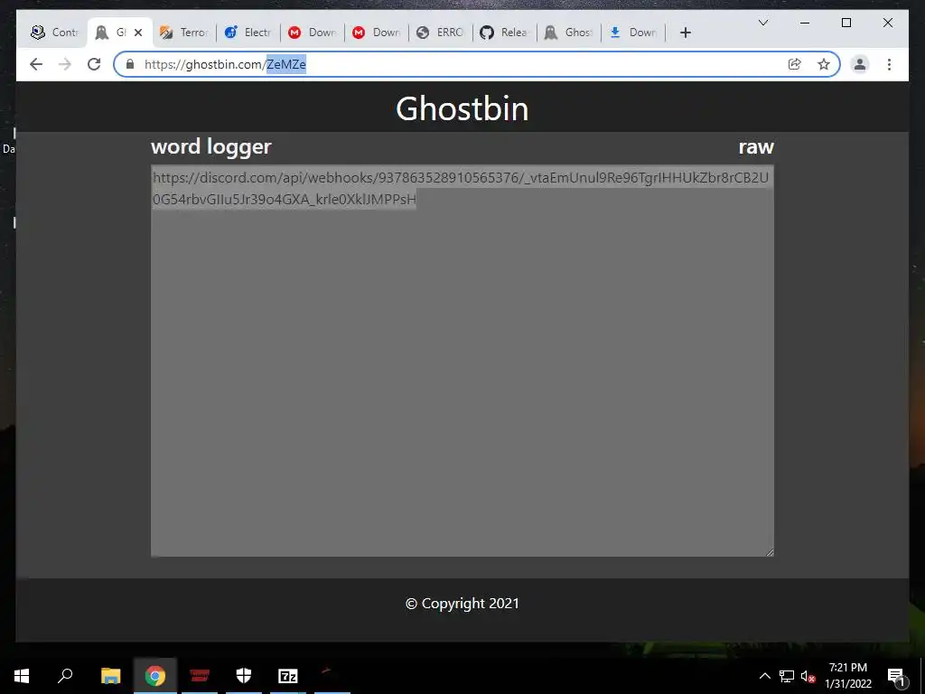925x694 pixels.
Task: Open the notification center
Action: (x=896, y=676)
